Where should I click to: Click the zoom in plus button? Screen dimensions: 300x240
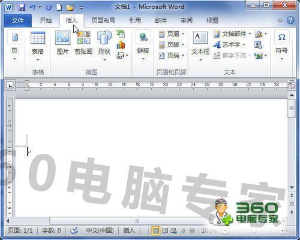[283, 231]
